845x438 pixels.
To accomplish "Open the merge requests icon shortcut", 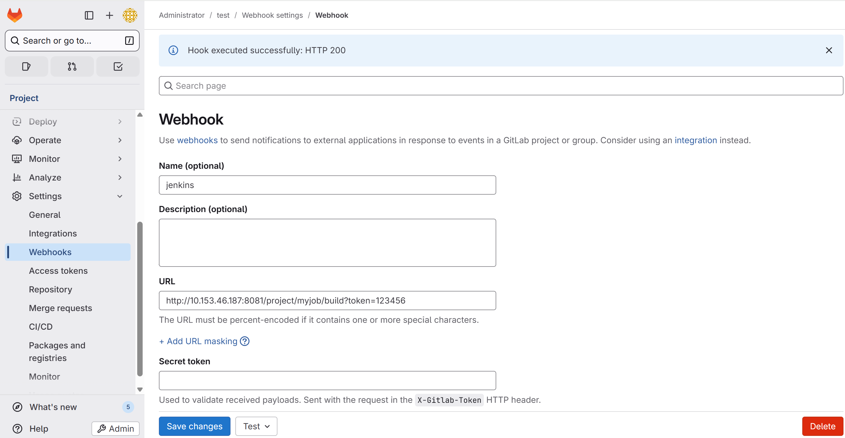I will [72, 66].
